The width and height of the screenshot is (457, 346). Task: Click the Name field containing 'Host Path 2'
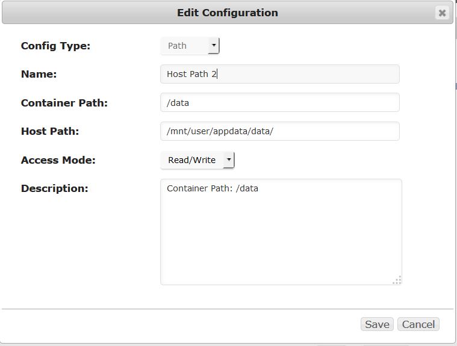point(280,74)
